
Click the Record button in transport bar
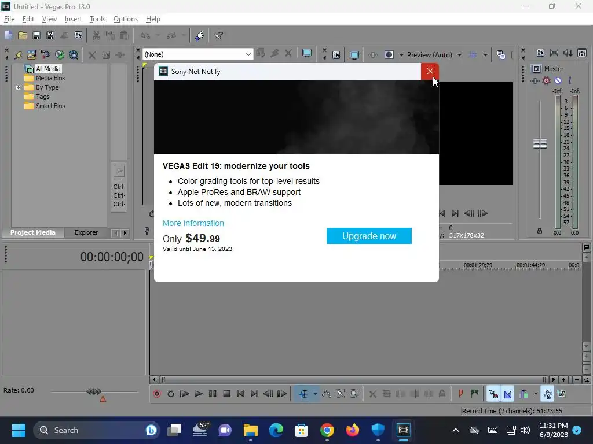(x=157, y=394)
